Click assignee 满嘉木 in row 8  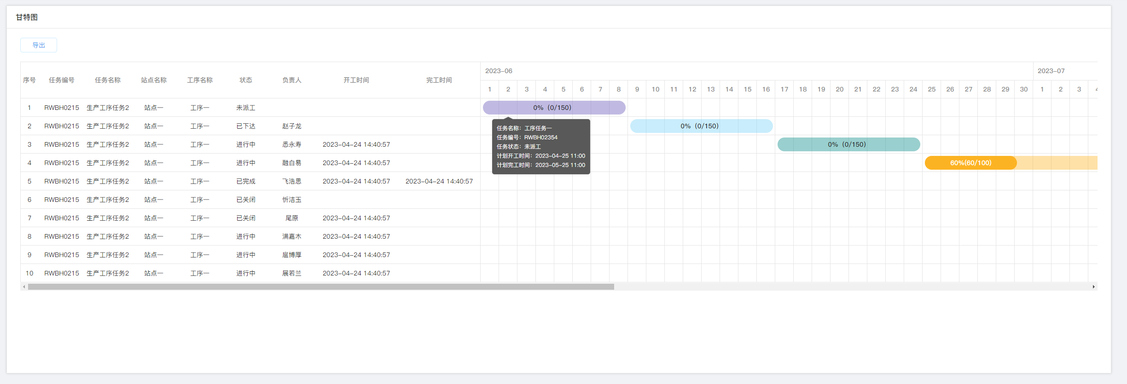pyautogui.click(x=292, y=236)
